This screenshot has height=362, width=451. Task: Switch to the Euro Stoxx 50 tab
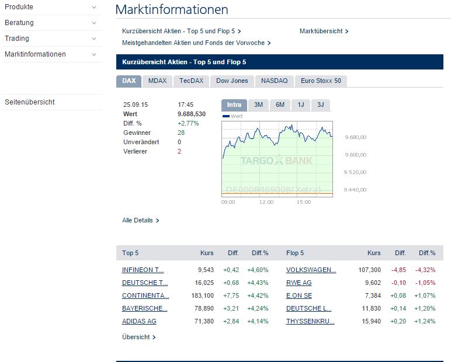(321, 81)
